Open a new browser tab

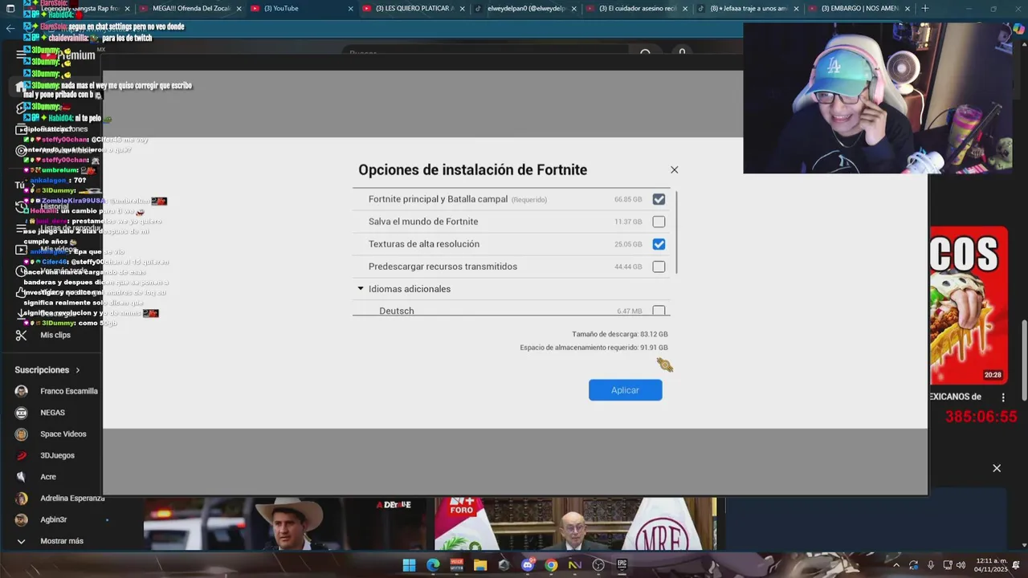(925, 8)
